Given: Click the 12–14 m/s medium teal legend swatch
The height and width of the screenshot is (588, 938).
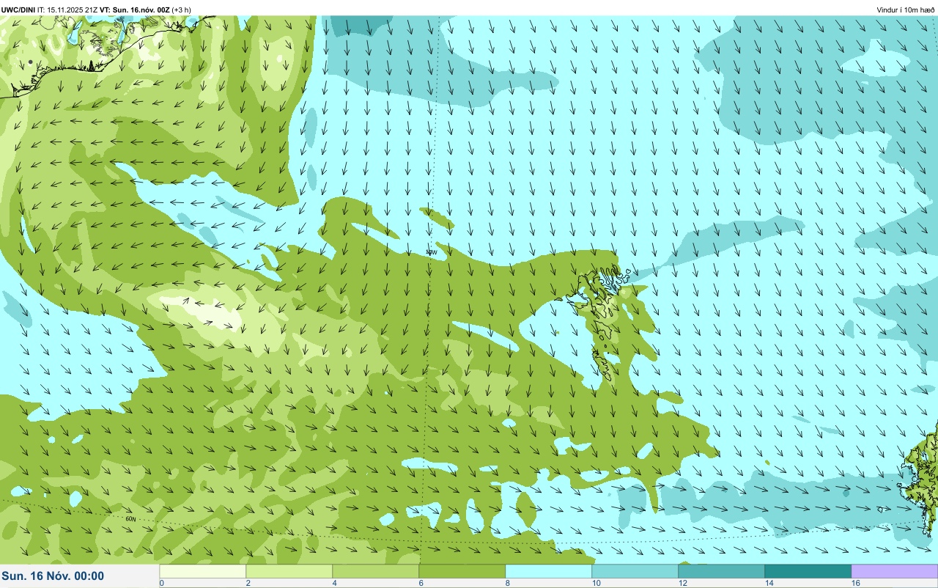Looking at the screenshot, I should tap(722, 570).
